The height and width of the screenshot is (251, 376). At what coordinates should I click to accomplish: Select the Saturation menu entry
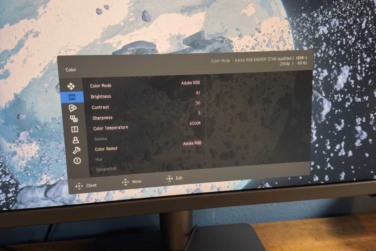pyautogui.click(x=106, y=168)
